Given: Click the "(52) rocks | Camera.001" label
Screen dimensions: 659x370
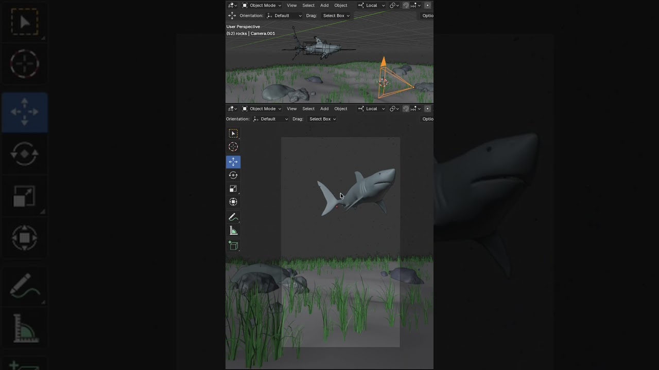Looking at the screenshot, I should click(251, 33).
